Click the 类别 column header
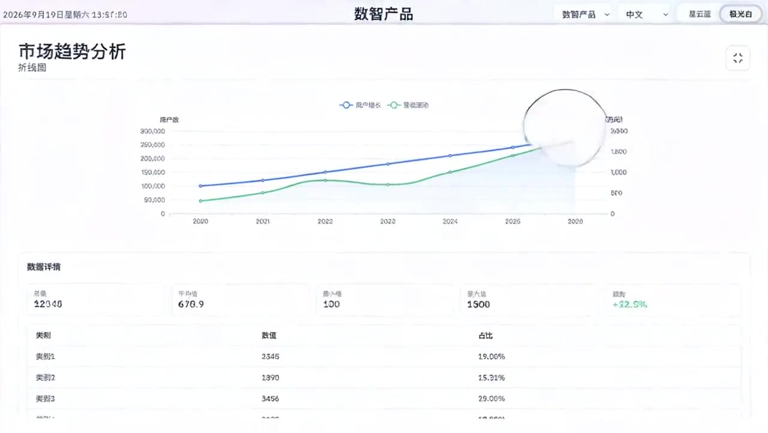The height and width of the screenshot is (433, 768). pyautogui.click(x=43, y=336)
